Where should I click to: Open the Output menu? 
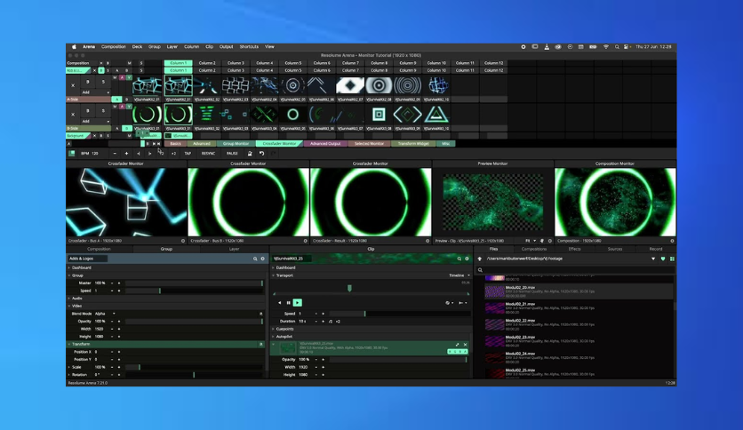tap(226, 47)
